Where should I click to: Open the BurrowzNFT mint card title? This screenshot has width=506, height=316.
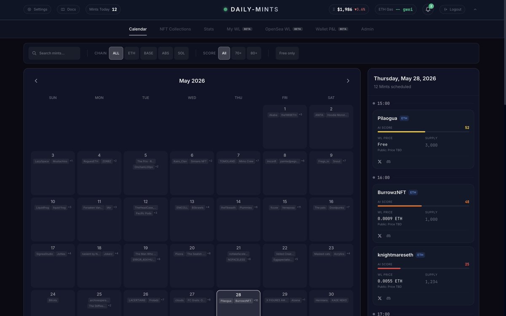[392, 192]
